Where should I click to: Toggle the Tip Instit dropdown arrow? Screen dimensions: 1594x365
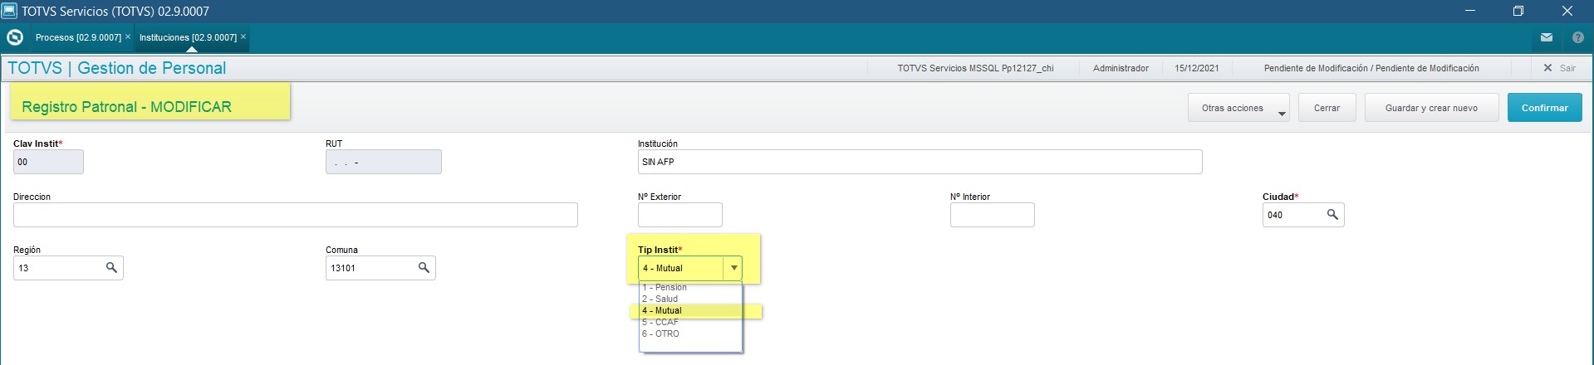pos(733,268)
